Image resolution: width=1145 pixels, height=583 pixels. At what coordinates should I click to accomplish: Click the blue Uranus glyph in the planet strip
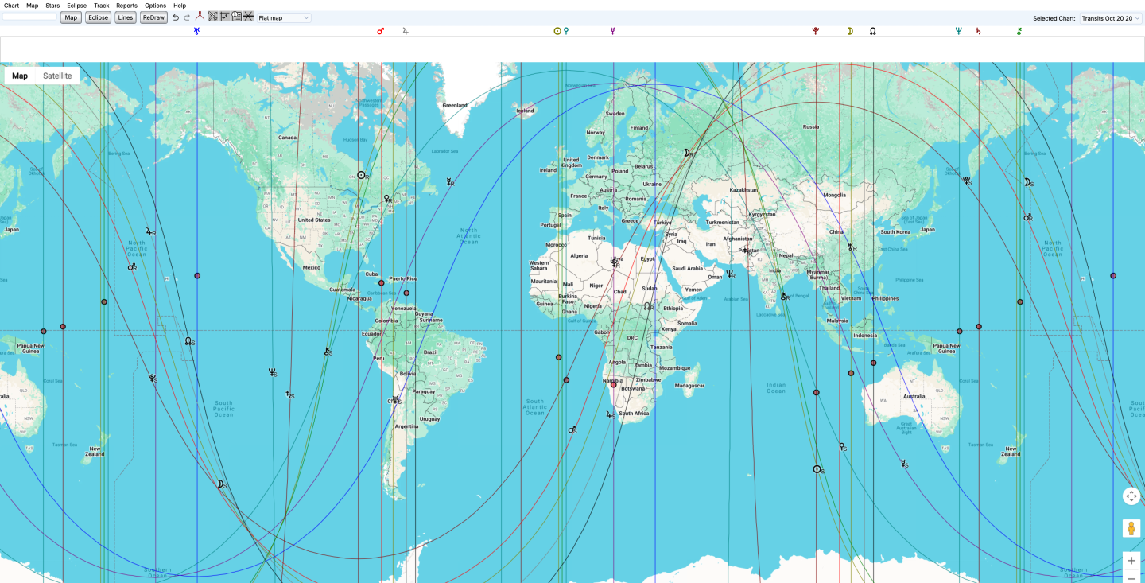pos(196,31)
